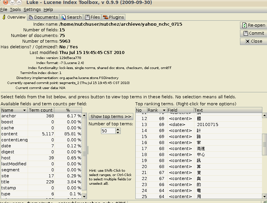267x203 pixels.
Task: Switch to the Files tab
Action: pyautogui.click(x=92, y=17)
